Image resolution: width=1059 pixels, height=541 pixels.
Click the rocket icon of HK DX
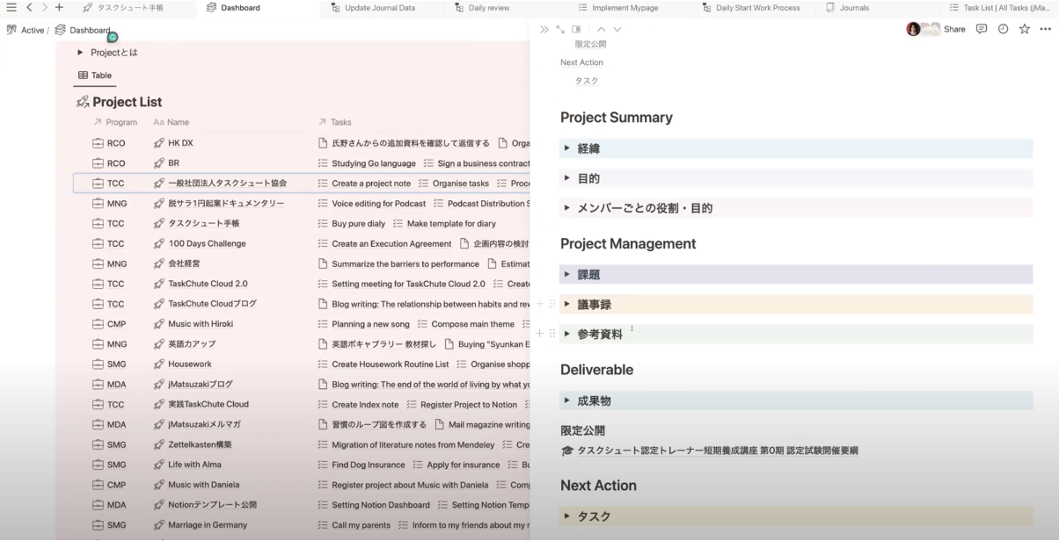pyautogui.click(x=159, y=143)
